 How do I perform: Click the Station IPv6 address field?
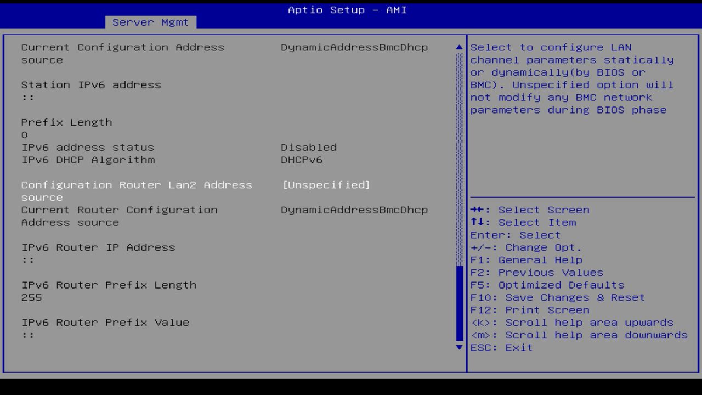[91, 84]
